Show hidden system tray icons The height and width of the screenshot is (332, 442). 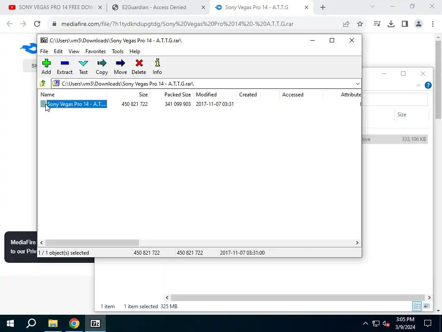[365, 323]
